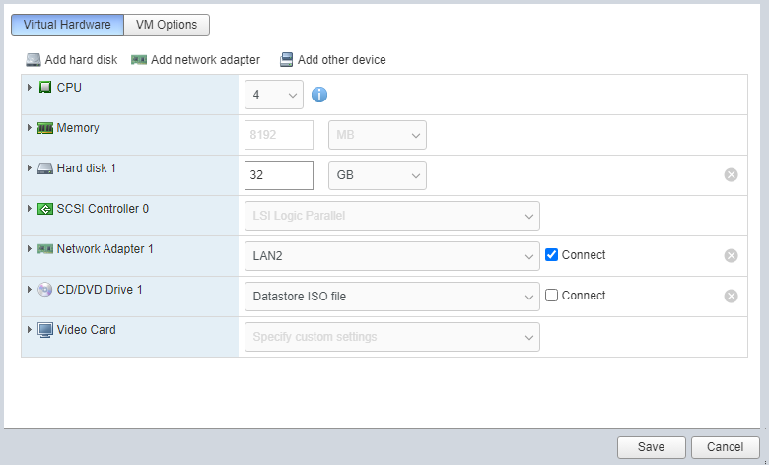Viewport: 769px width, 465px height.
Task: Click the Video Card monitor icon
Action: 45,330
